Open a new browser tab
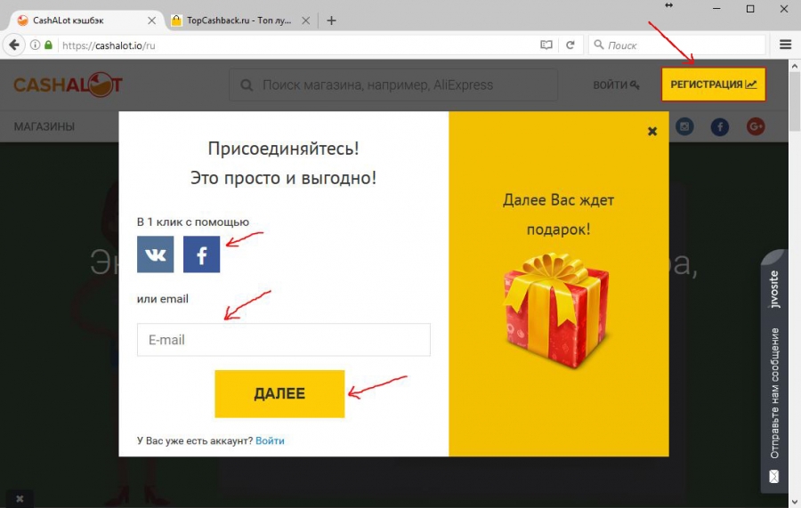 point(332,20)
